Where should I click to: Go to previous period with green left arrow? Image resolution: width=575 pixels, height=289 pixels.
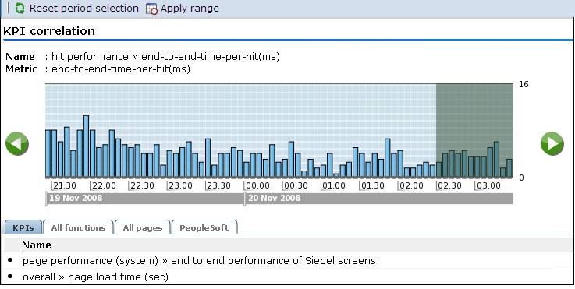pyautogui.click(x=17, y=143)
